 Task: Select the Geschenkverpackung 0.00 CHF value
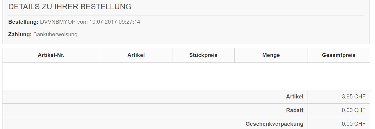[354, 124]
